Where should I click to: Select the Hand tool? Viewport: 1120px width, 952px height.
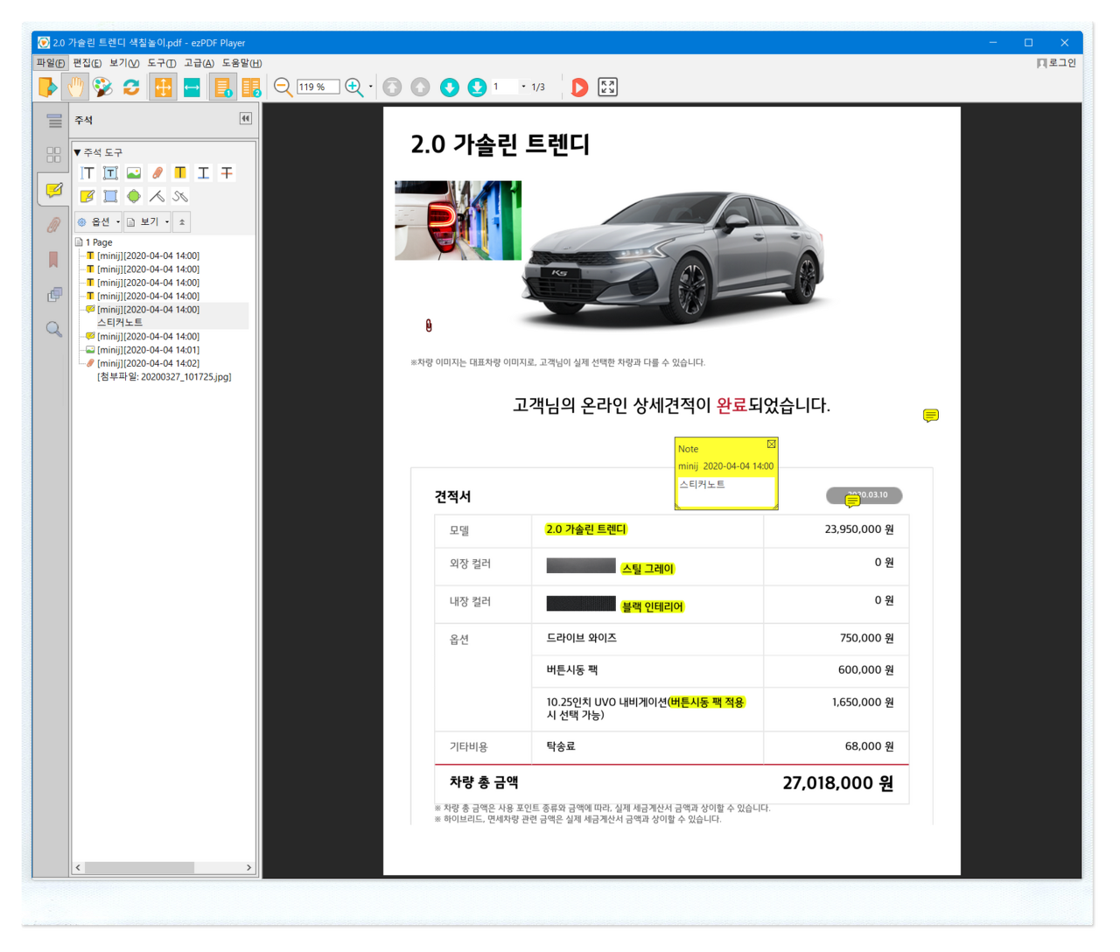click(x=75, y=87)
